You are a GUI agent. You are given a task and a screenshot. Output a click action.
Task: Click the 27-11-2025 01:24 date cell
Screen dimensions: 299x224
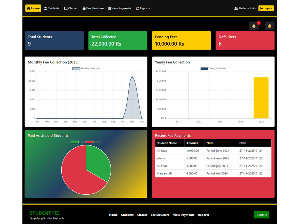pos(254,151)
